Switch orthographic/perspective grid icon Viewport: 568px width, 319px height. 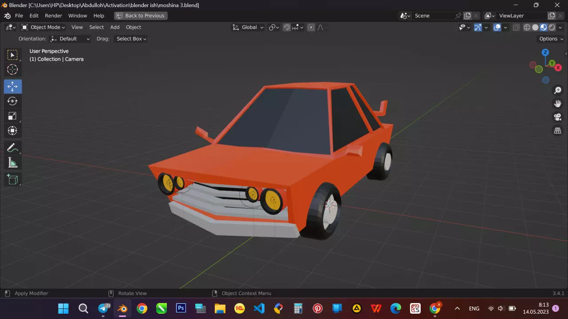558,130
